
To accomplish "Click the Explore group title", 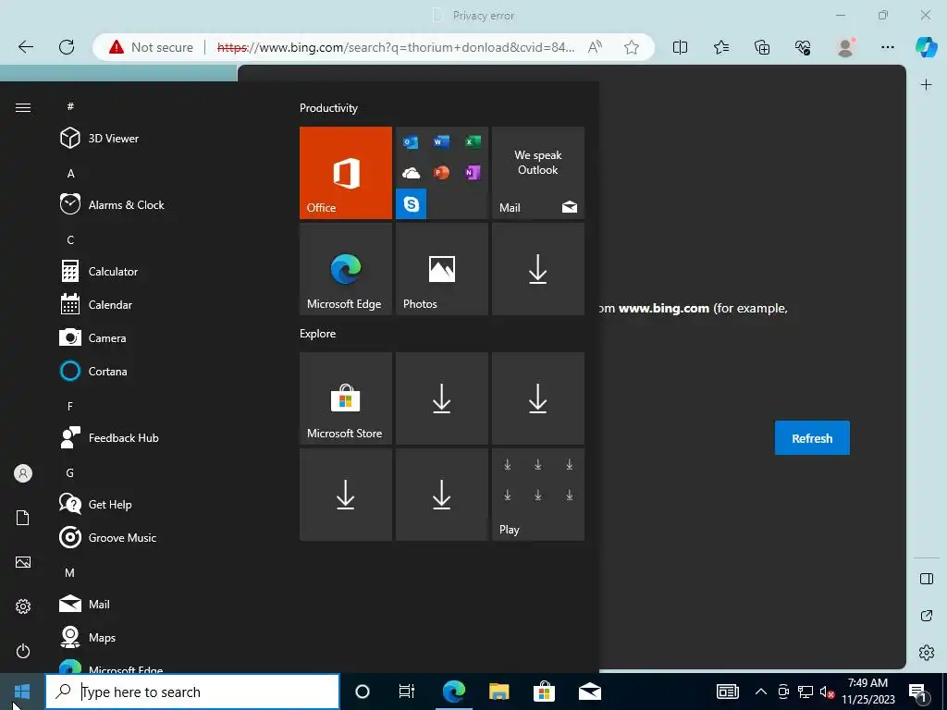I will [x=318, y=333].
